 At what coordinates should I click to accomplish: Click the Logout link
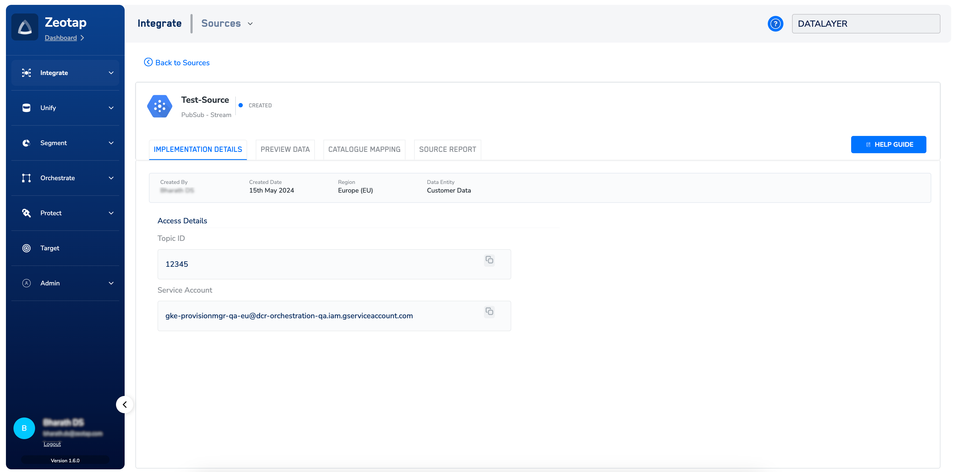click(x=52, y=444)
